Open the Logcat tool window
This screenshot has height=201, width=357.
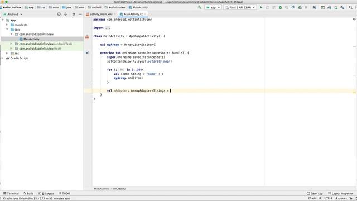pos(46,193)
